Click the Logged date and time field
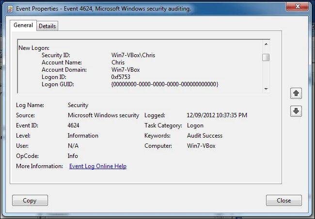Screen dimensions: 315x219 [x=217, y=115]
